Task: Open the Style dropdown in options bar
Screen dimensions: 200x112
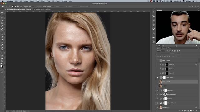Action: click(x=51, y=7)
